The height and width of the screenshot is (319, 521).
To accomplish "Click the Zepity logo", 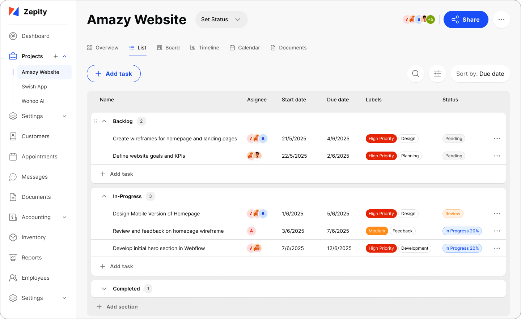I will tap(28, 12).
